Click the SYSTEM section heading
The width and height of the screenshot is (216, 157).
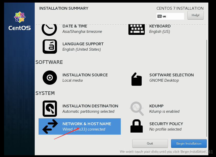point(45,93)
